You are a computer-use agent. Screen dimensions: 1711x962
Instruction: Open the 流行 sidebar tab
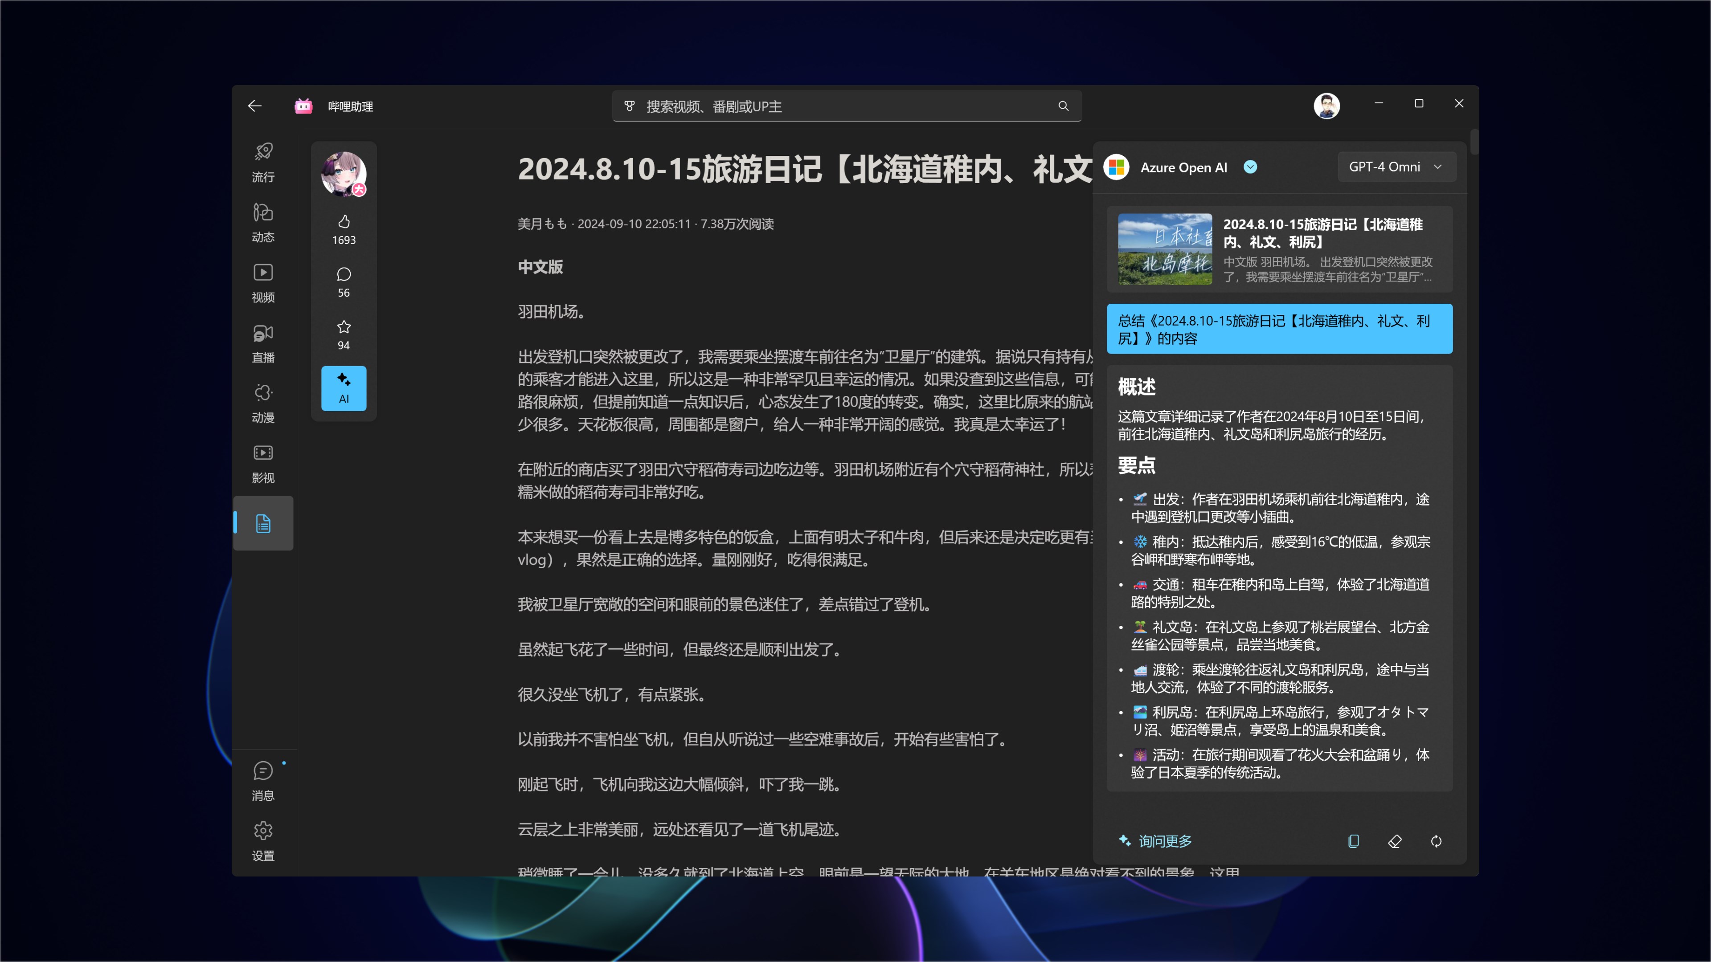tap(263, 162)
